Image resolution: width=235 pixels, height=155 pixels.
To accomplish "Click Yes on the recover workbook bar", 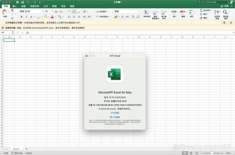I will tap(224, 23).
